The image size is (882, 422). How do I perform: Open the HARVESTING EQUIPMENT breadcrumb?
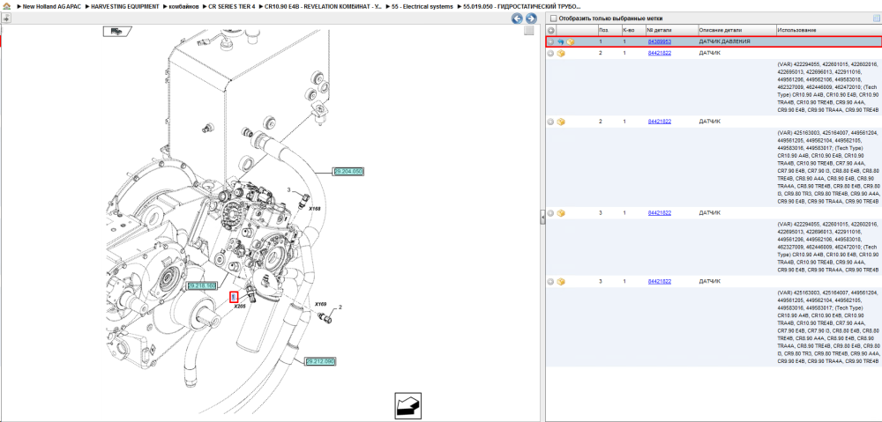tap(125, 6)
